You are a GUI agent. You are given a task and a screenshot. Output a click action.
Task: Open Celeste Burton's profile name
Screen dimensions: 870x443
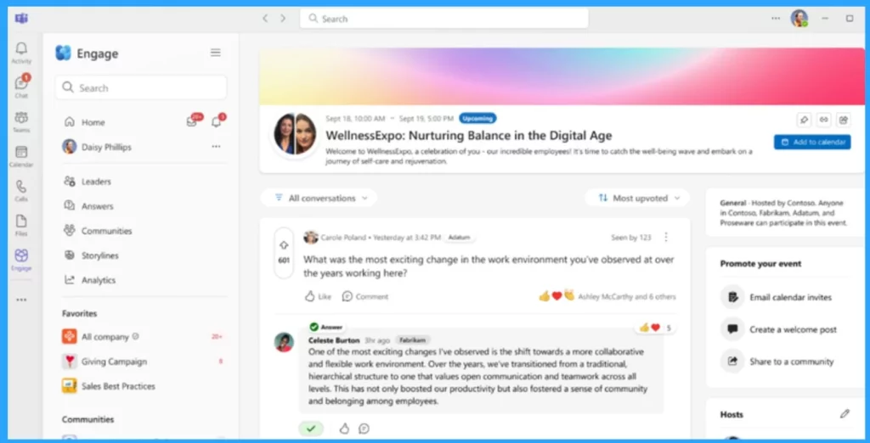coord(333,340)
